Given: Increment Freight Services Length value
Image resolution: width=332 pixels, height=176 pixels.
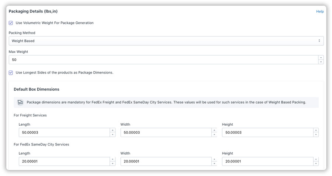Looking at the screenshot, I should tap(113, 130).
